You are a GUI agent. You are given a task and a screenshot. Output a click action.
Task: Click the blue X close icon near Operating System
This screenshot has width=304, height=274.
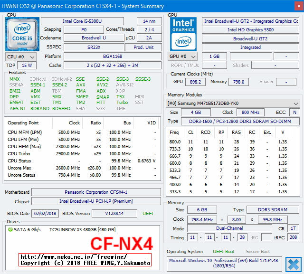pyautogui.click(x=294, y=265)
